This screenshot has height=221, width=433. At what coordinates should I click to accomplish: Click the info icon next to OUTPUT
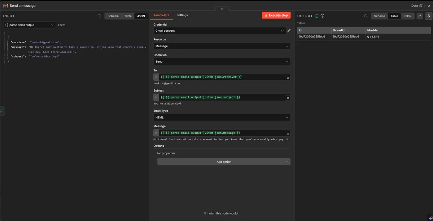(322, 16)
